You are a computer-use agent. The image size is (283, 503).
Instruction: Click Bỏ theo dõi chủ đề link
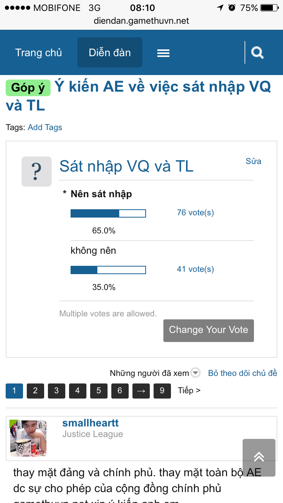pos(243,373)
